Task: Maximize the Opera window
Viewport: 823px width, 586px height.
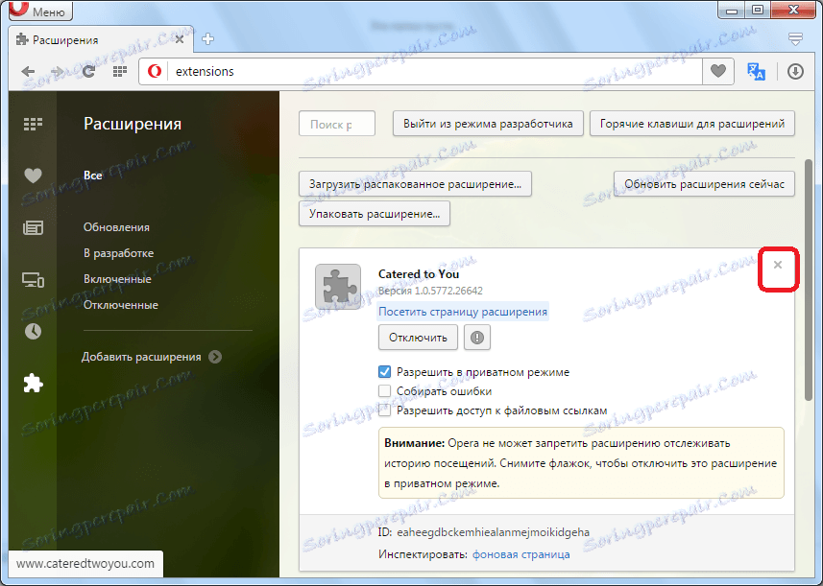Action: pyautogui.click(x=758, y=10)
